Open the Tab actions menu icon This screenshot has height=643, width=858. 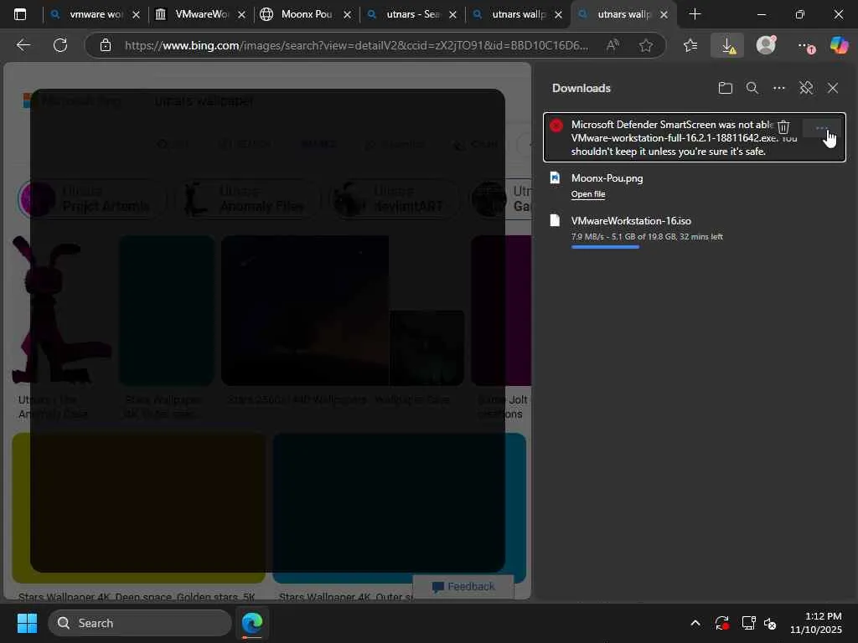tap(20, 14)
